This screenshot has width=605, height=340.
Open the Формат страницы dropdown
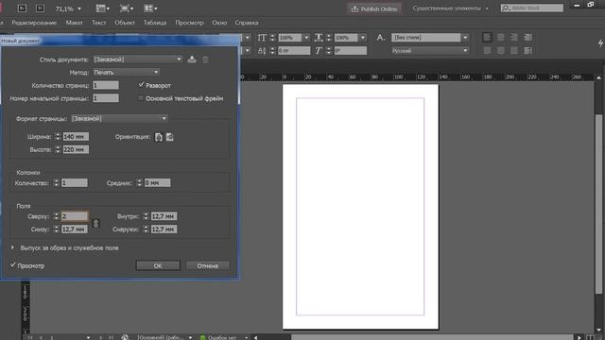click(119, 118)
